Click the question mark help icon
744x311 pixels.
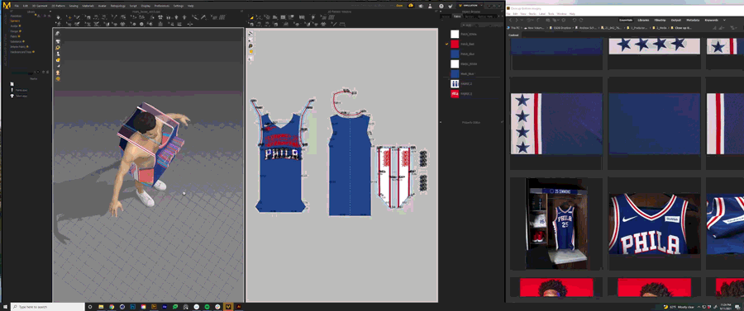click(441, 6)
